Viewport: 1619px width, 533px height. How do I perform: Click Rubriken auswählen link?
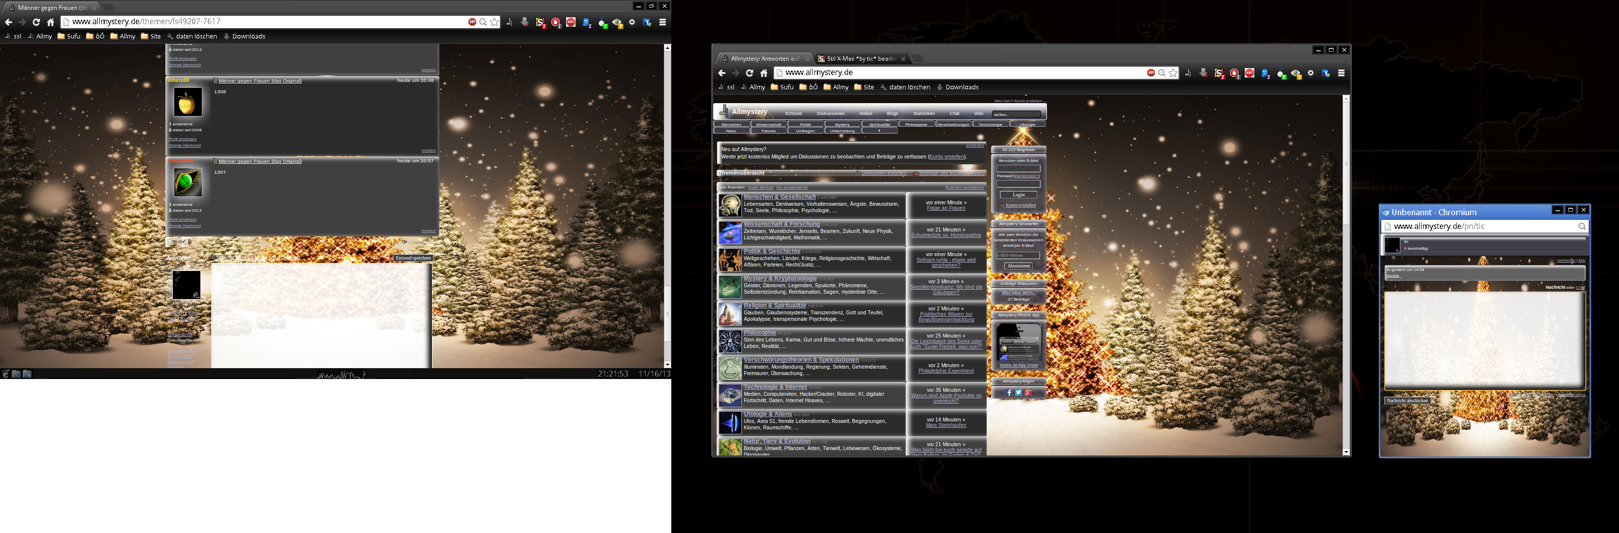point(964,188)
